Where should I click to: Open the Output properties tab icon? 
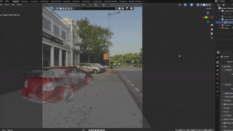[218, 66]
